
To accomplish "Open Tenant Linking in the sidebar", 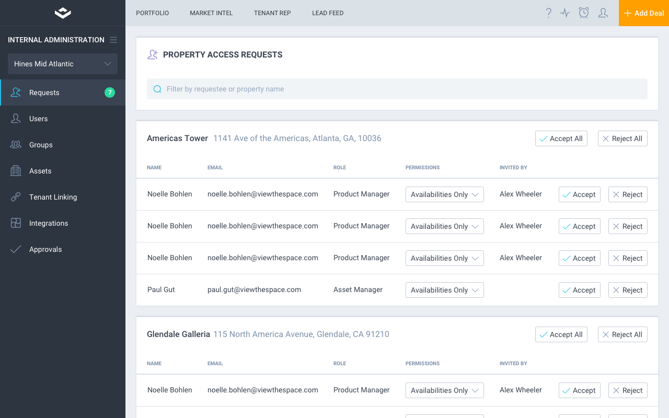I will tap(53, 197).
